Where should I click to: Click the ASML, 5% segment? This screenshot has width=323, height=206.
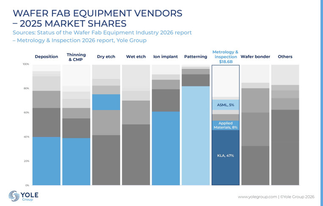226,105
